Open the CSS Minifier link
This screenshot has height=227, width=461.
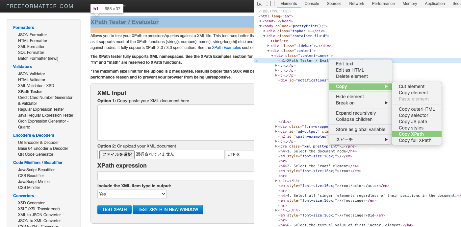click(29, 187)
